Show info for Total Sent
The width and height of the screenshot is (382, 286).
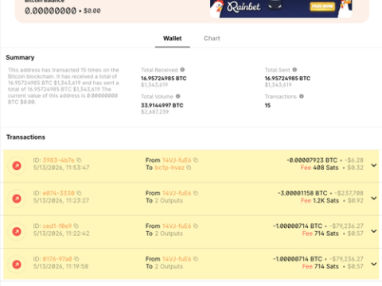click(x=294, y=70)
